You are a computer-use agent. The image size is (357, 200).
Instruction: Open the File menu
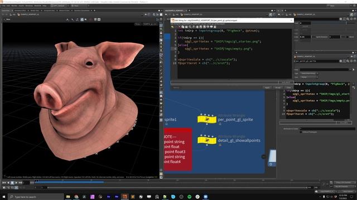coord(4,6)
